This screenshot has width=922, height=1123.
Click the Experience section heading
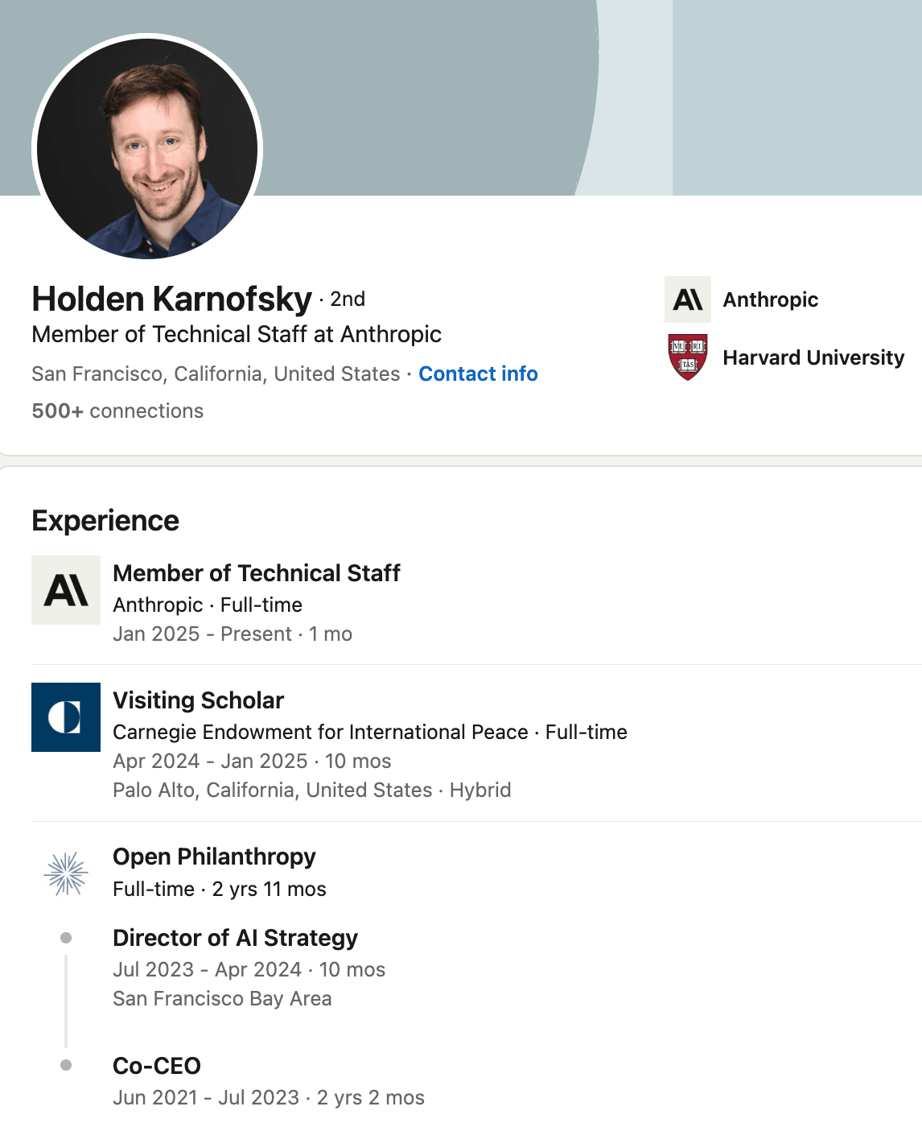[105, 521]
